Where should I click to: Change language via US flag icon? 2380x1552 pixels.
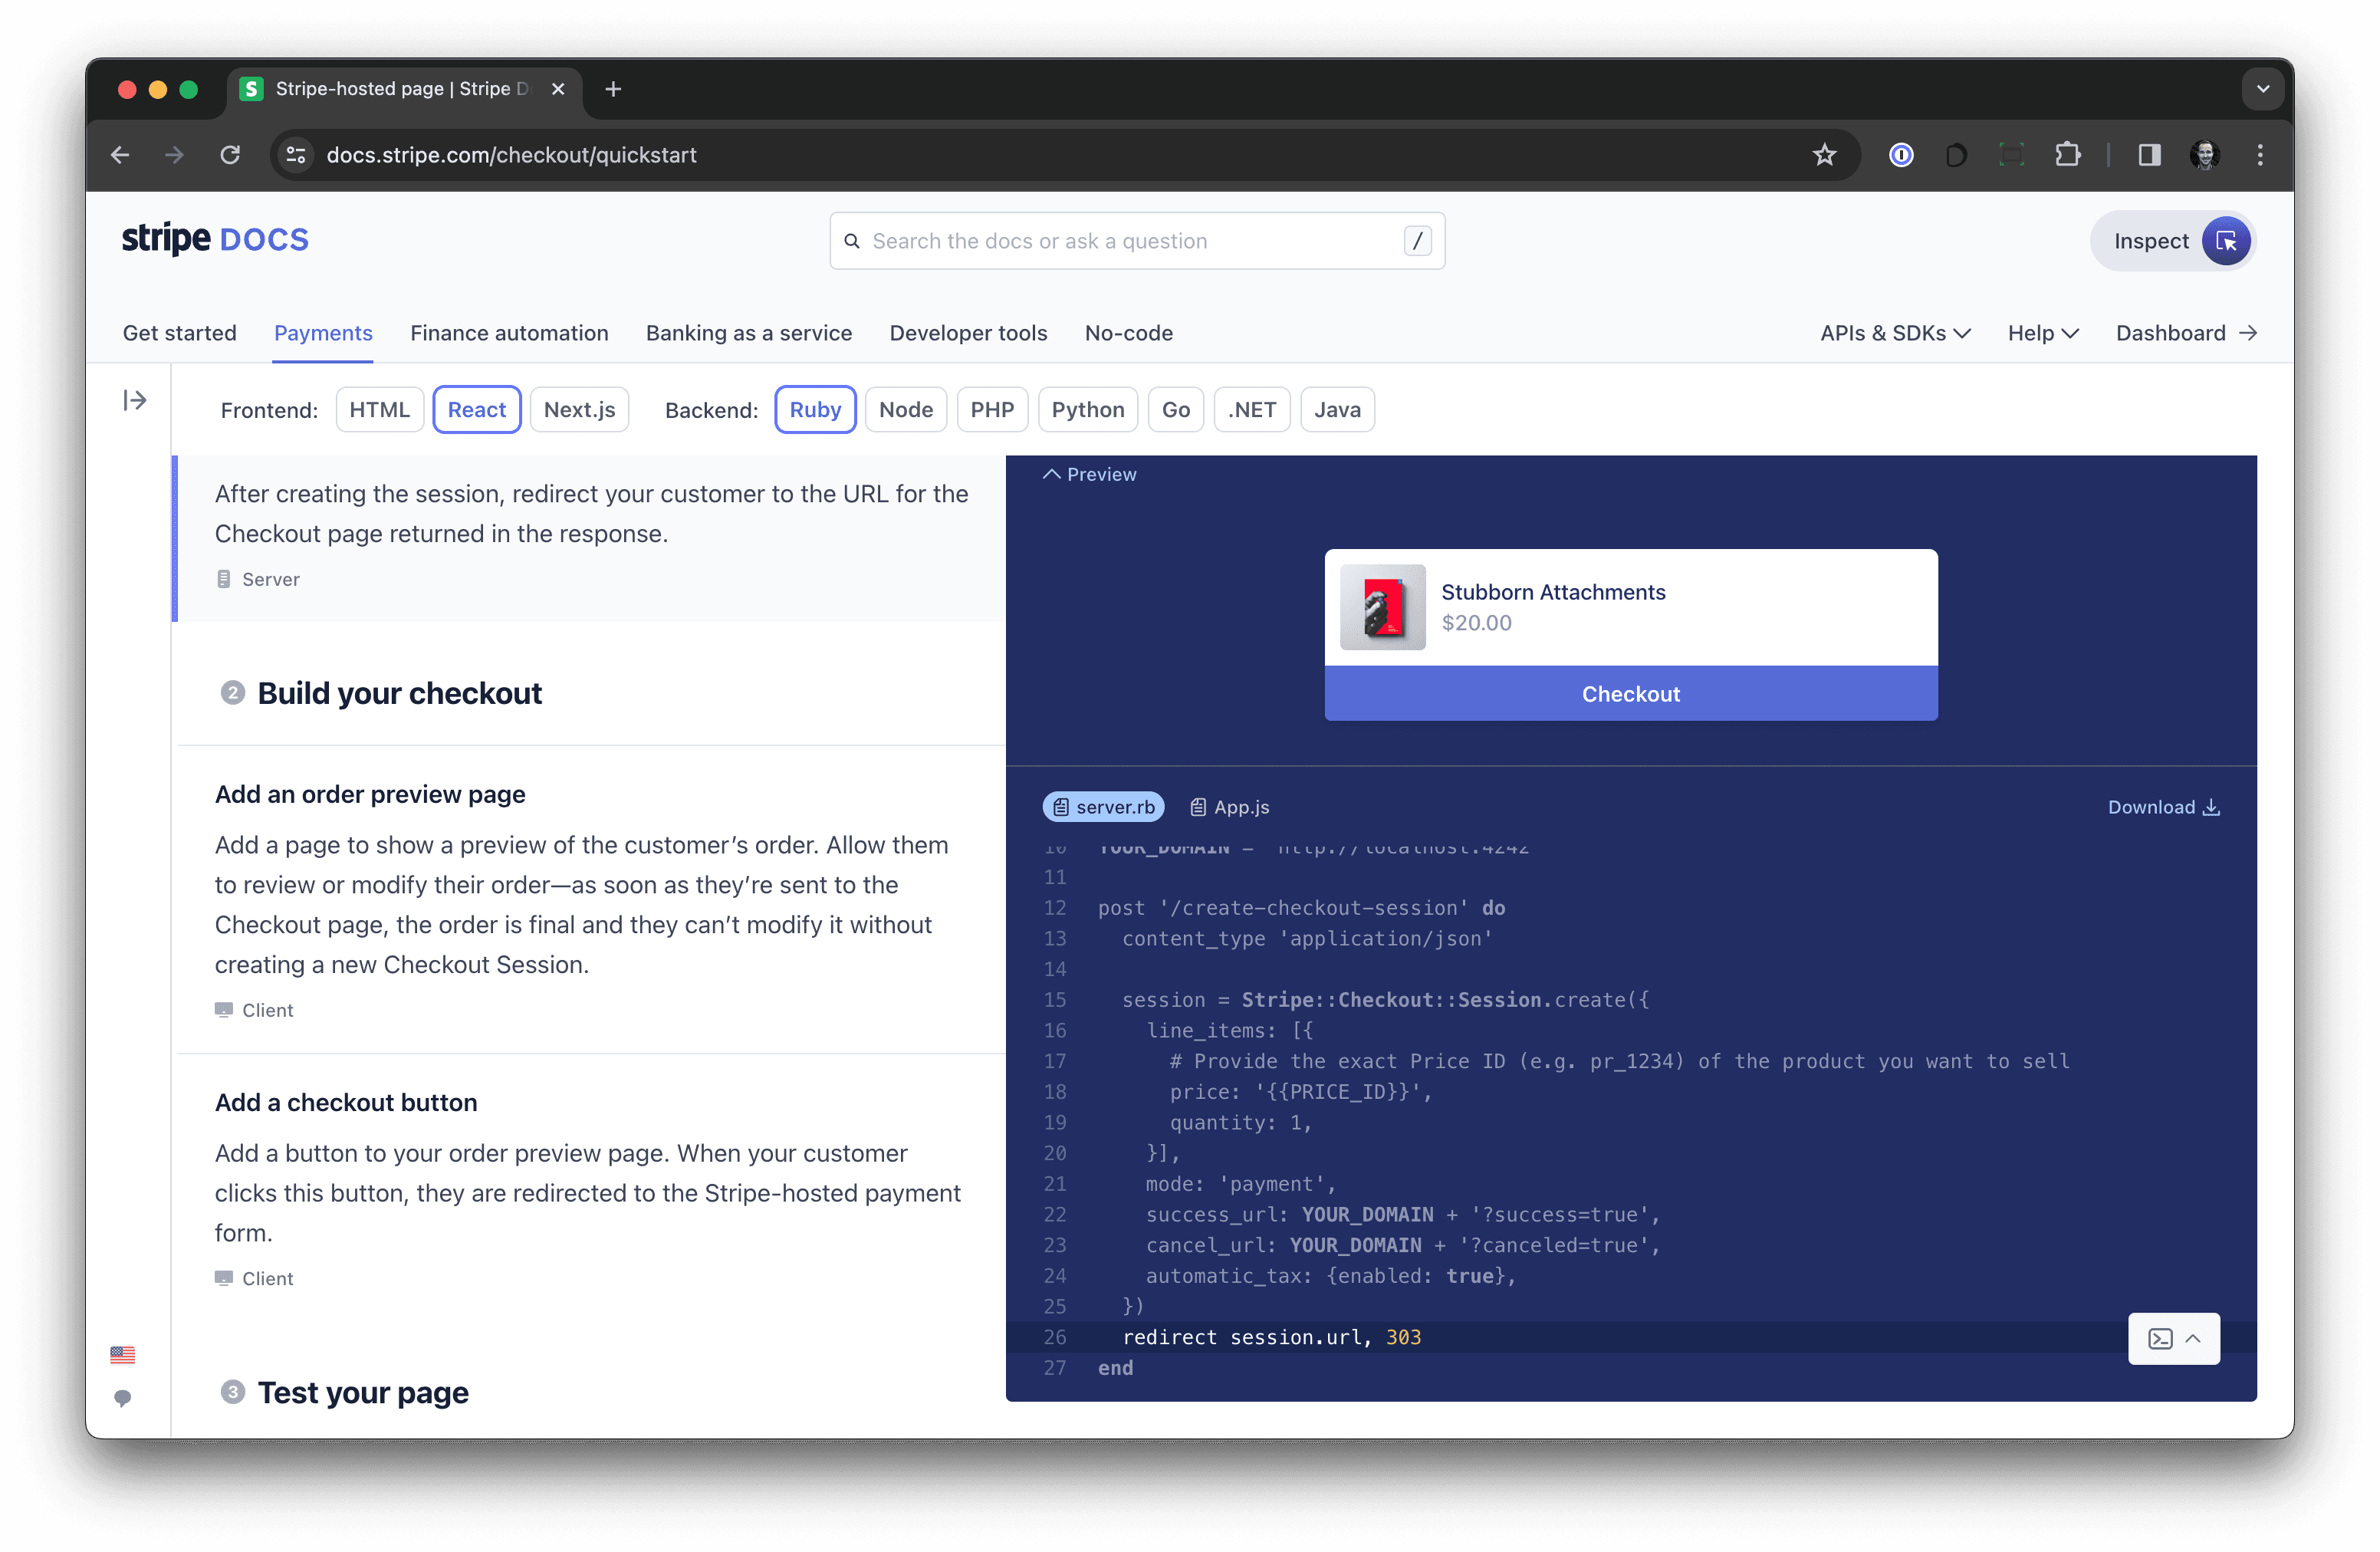pyautogui.click(x=122, y=1355)
